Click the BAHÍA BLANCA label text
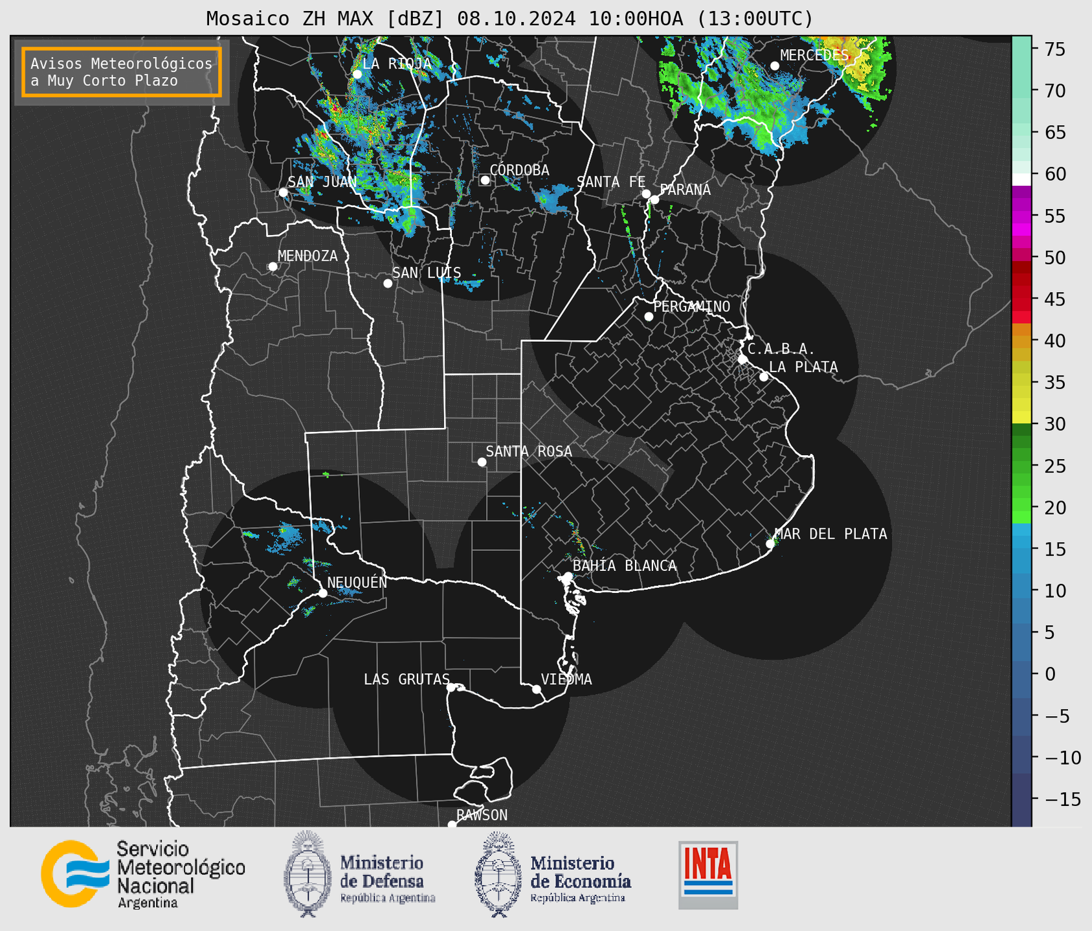This screenshot has height=931, width=1092. pyautogui.click(x=625, y=565)
